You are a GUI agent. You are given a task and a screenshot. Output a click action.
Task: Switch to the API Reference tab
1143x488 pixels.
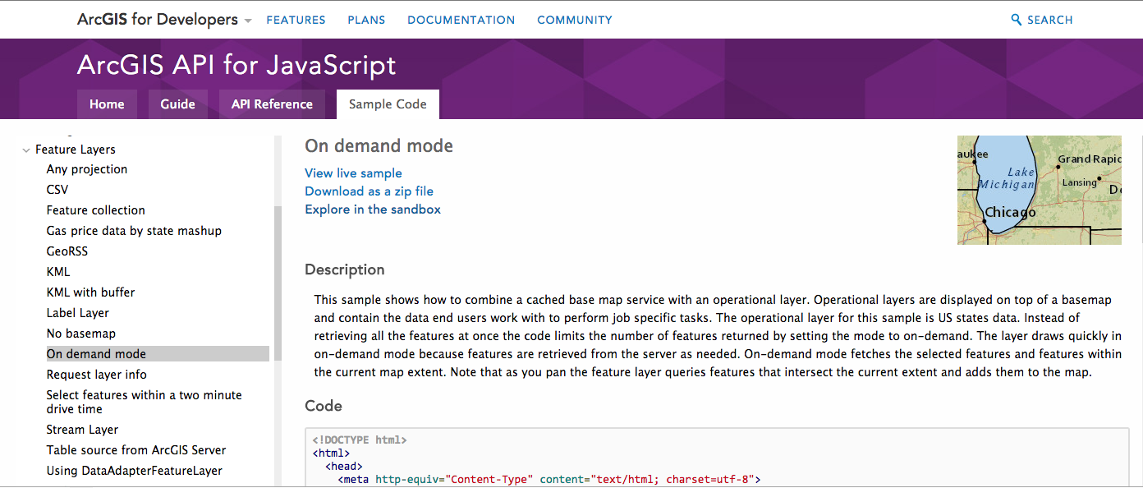[x=272, y=104]
